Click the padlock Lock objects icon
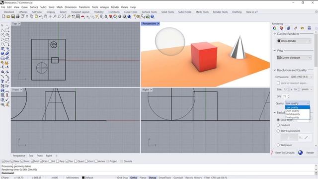The height and width of the screenshot is (179, 318). [106, 16]
